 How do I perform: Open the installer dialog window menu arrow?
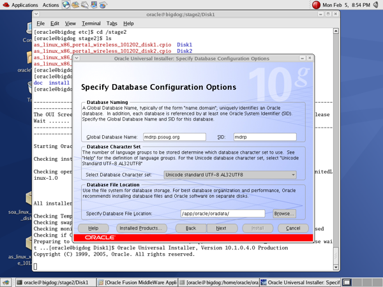click(x=77, y=58)
